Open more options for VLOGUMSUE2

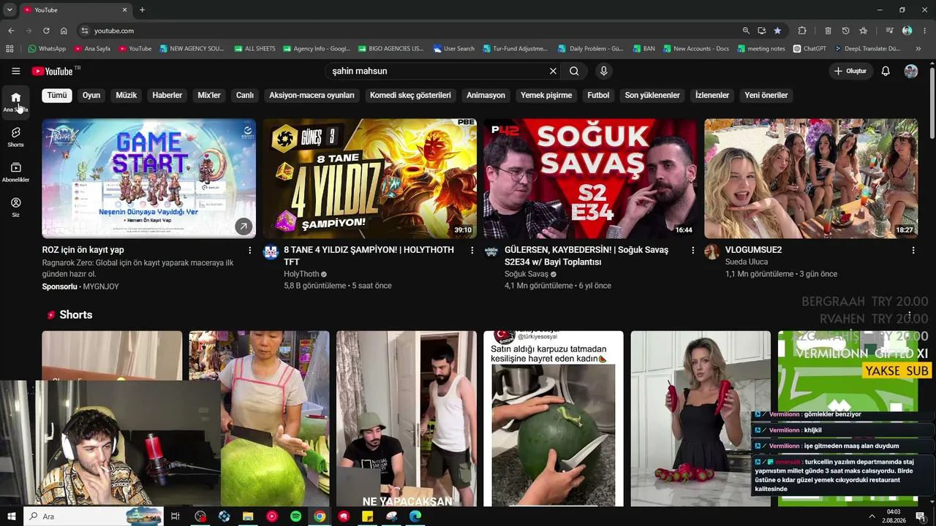click(x=913, y=251)
